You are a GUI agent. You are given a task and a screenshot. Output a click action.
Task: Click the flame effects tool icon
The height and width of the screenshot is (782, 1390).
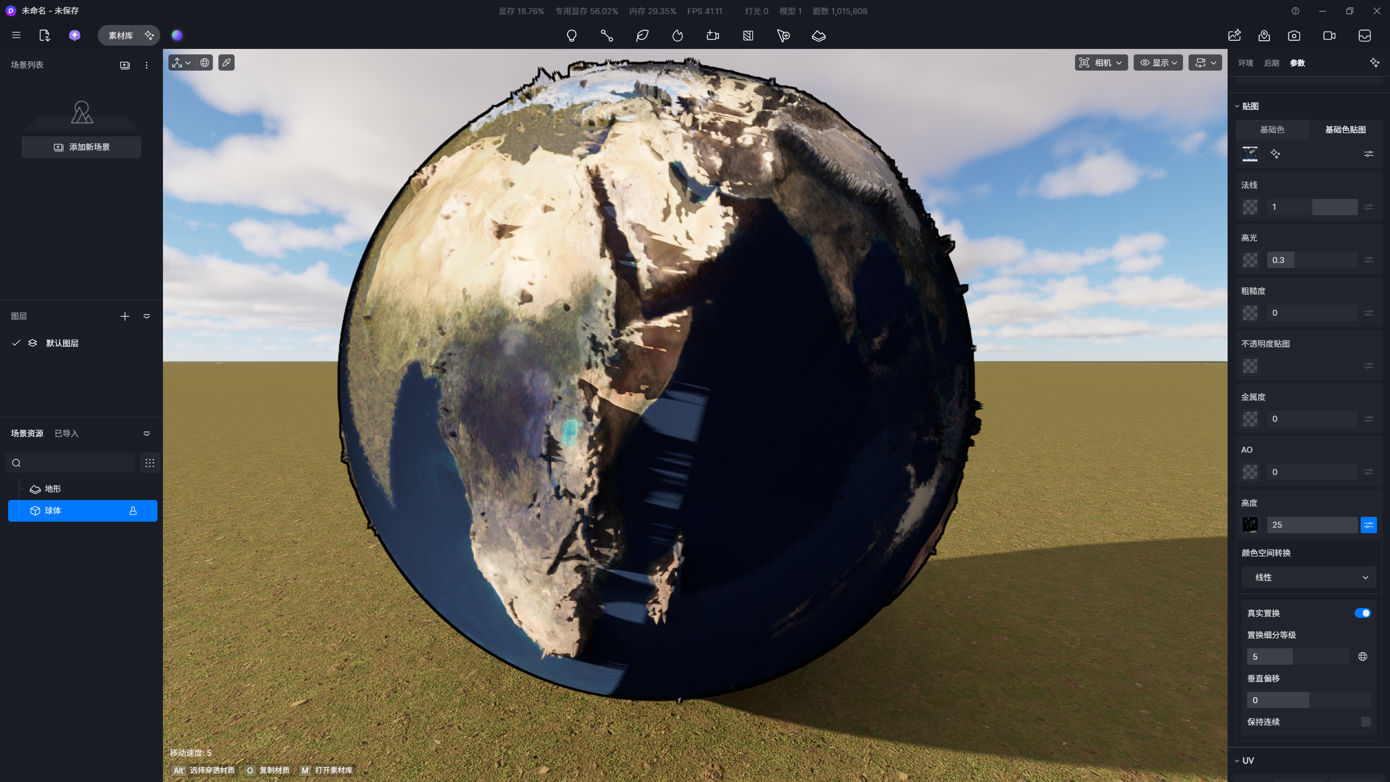click(x=677, y=36)
